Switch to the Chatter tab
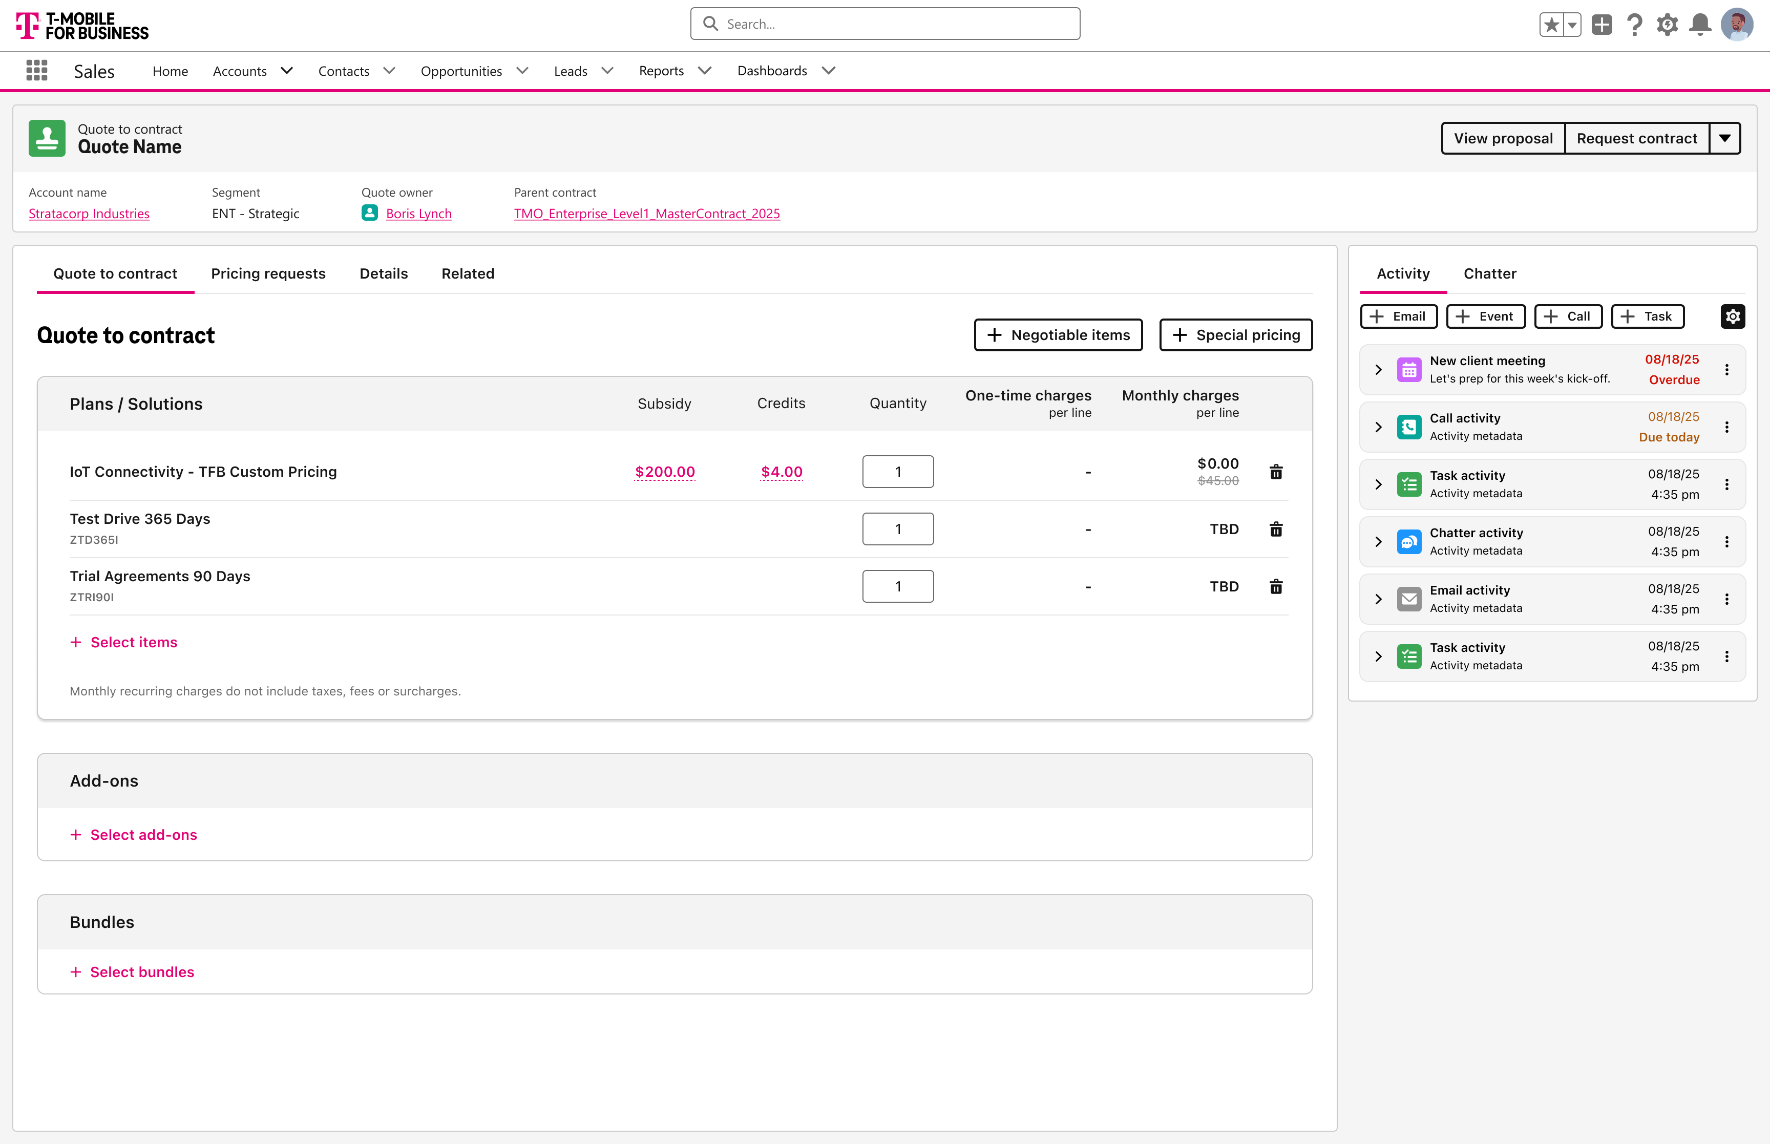 pos(1490,273)
